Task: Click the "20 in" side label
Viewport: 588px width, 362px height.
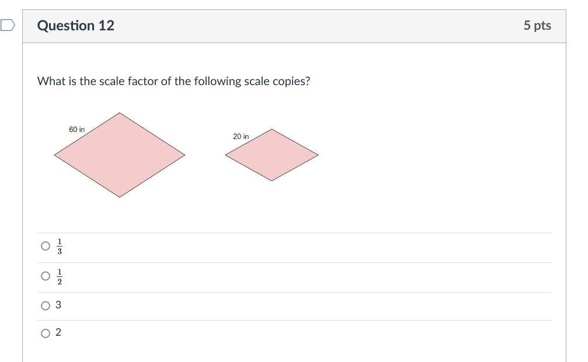Action: pos(241,136)
